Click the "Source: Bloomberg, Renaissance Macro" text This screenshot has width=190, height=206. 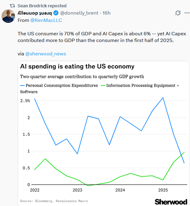pyautogui.click(x=54, y=201)
